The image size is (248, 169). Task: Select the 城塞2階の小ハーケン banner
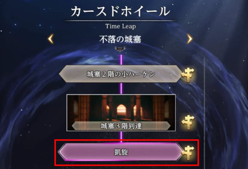click(121, 74)
